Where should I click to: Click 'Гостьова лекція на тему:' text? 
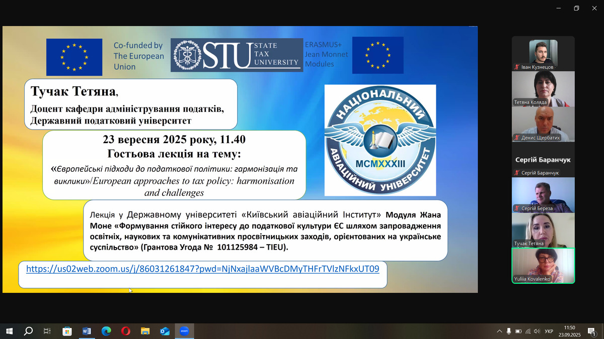click(x=174, y=153)
